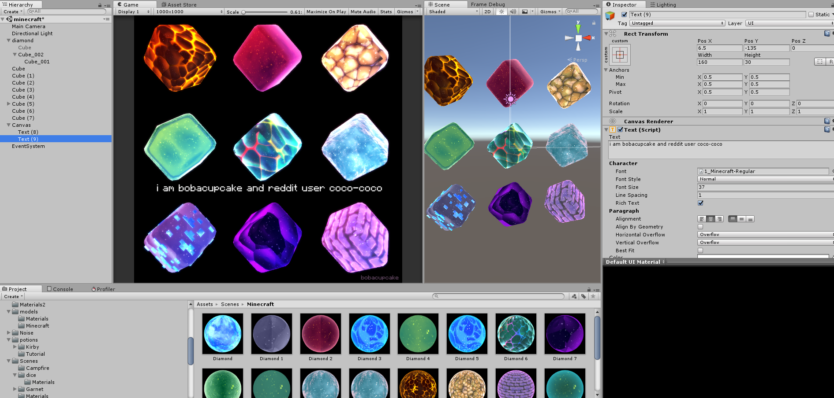Switch to the Profiler tab
834x398 pixels.
(x=103, y=289)
